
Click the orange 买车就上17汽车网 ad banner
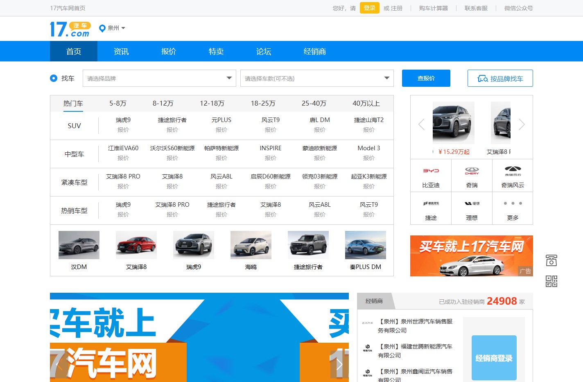pyautogui.click(x=472, y=256)
